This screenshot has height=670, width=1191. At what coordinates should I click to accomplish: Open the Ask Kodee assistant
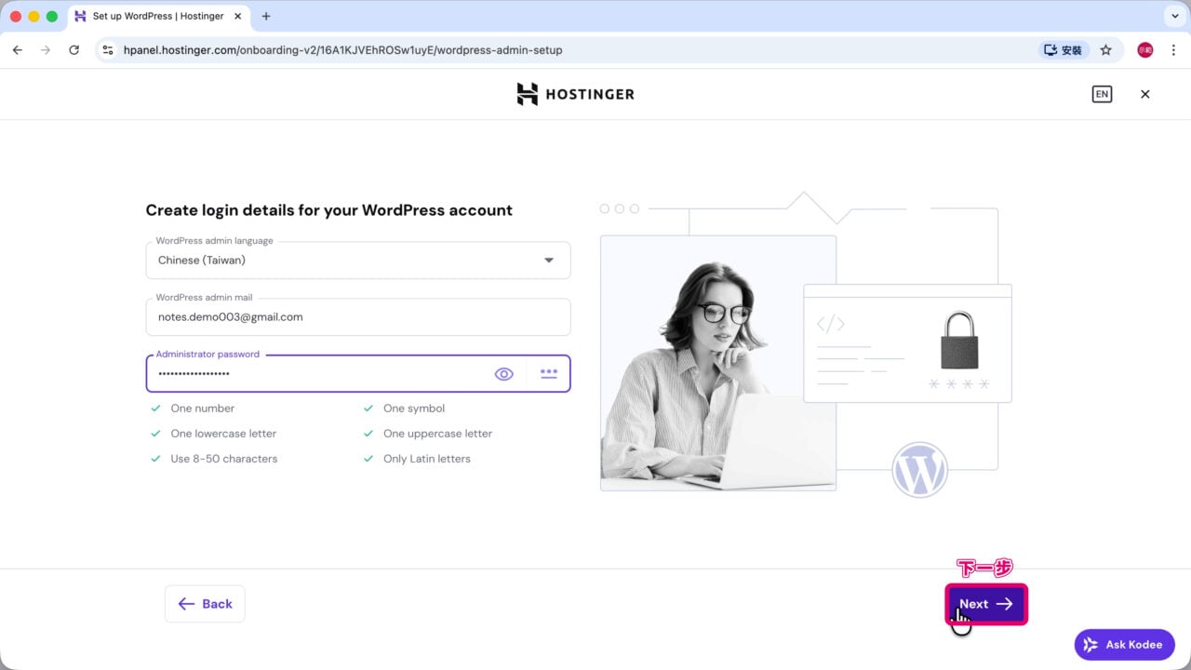[1124, 645]
